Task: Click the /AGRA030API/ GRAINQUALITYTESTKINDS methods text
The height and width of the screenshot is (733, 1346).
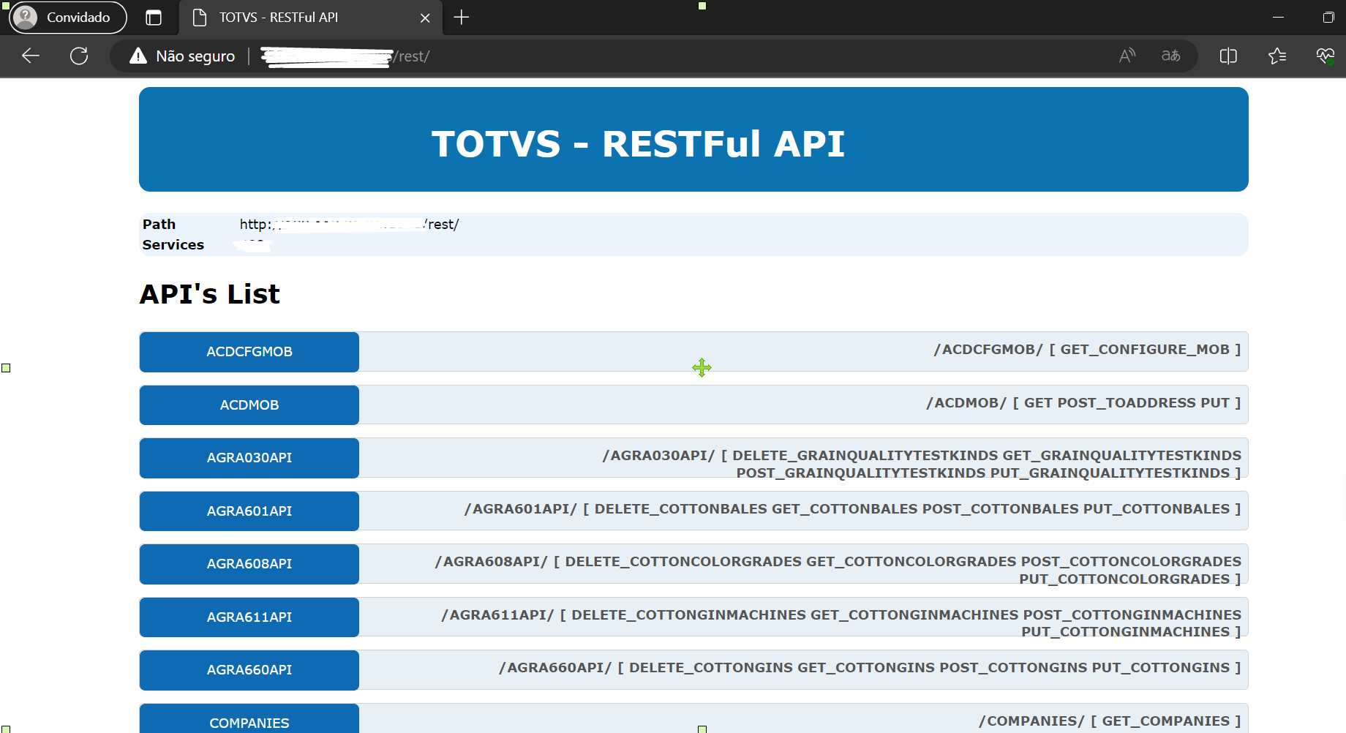Action: 922,465
